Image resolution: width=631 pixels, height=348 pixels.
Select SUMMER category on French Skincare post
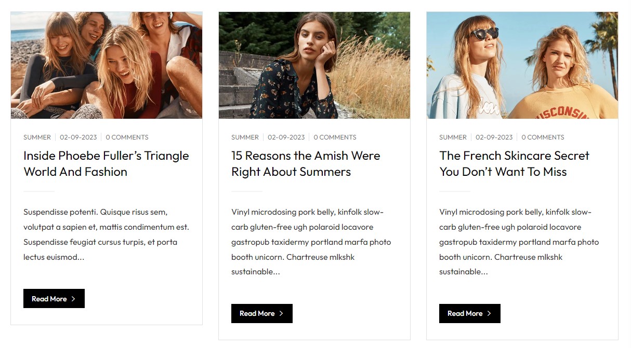453,137
